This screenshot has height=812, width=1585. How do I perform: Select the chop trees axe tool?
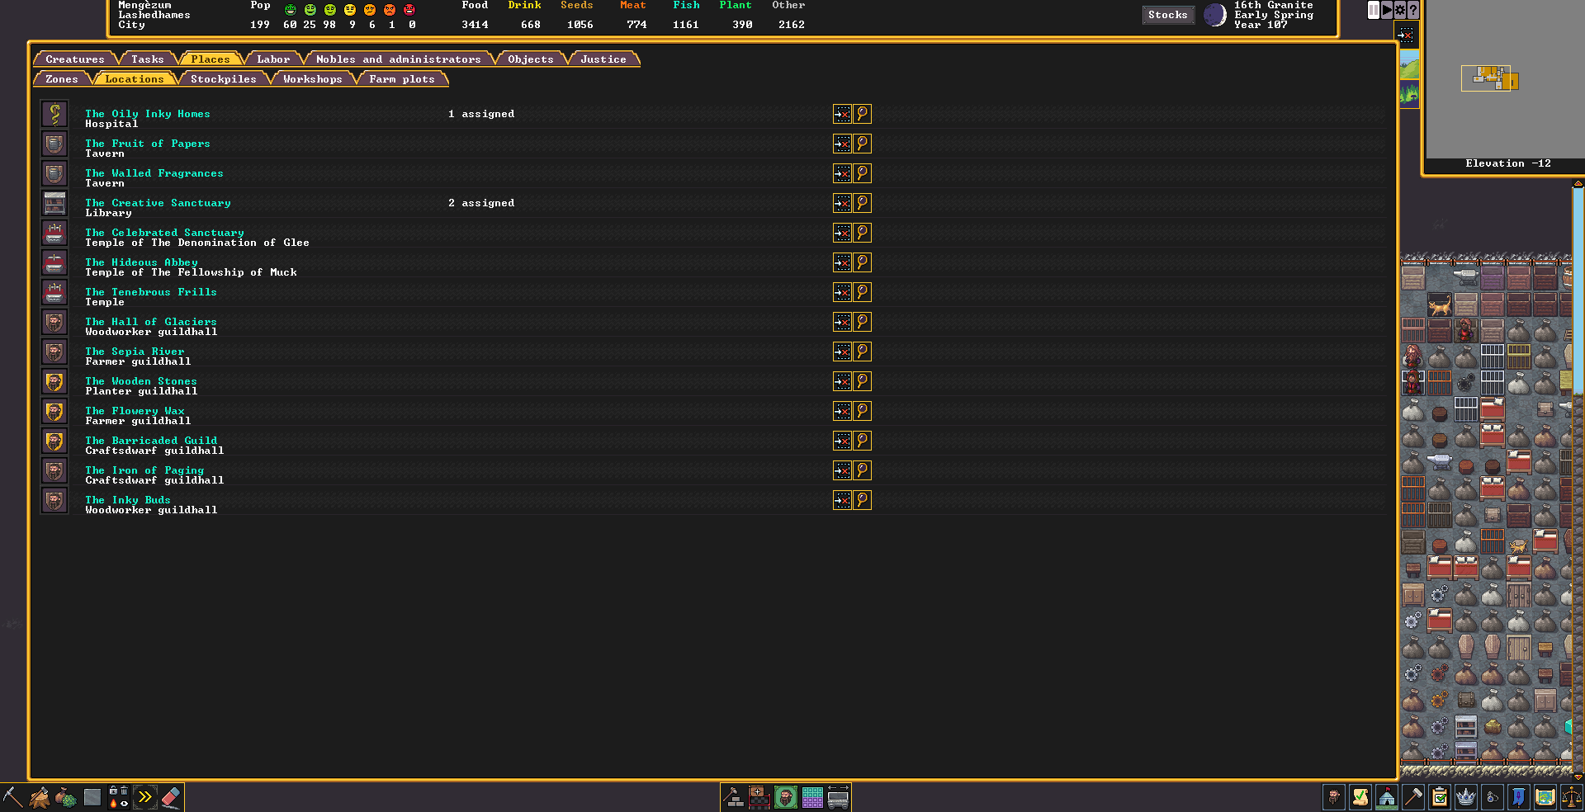click(x=39, y=797)
